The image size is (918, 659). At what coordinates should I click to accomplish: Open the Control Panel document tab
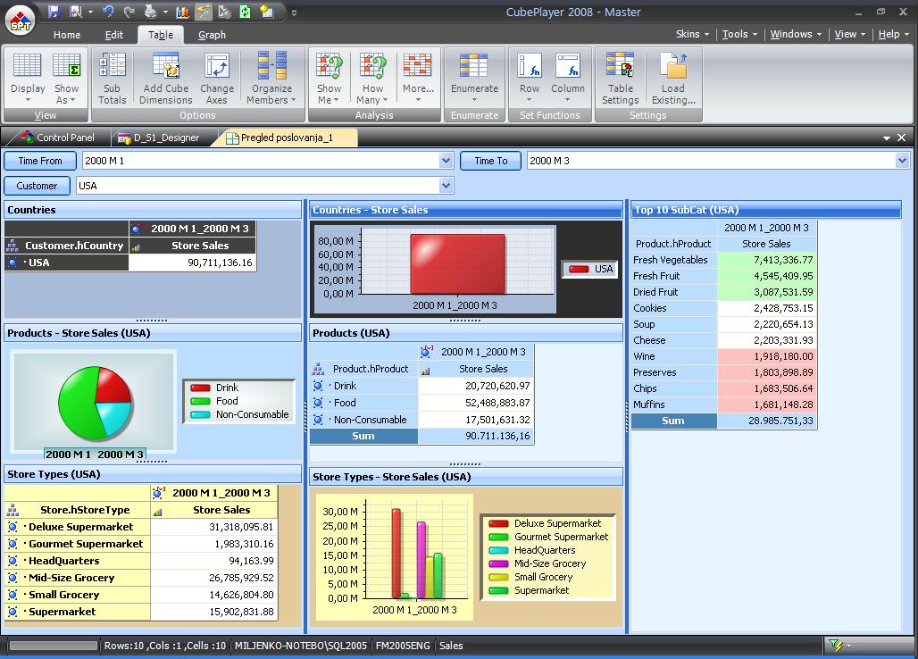pyautogui.click(x=57, y=138)
